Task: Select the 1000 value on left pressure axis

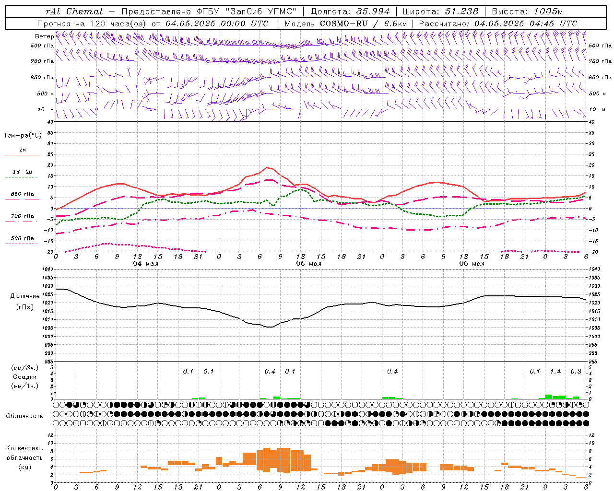Action: click(47, 337)
